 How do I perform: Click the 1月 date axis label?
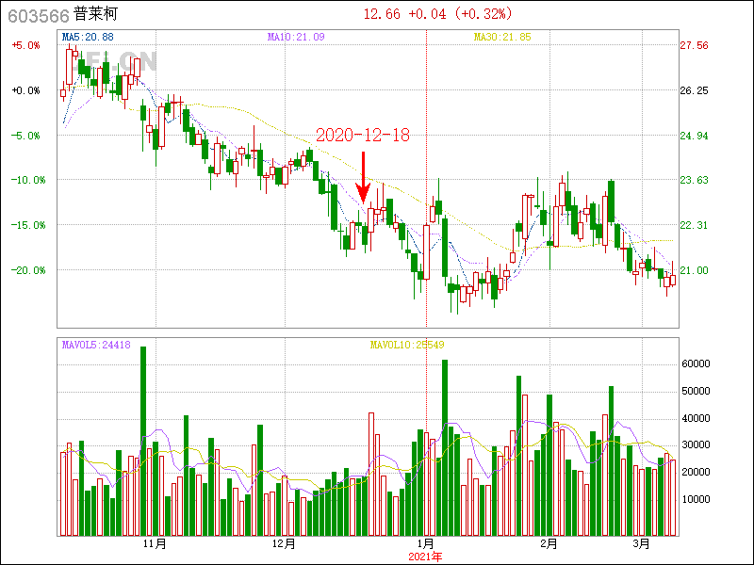pyautogui.click(x=426, y=544)
